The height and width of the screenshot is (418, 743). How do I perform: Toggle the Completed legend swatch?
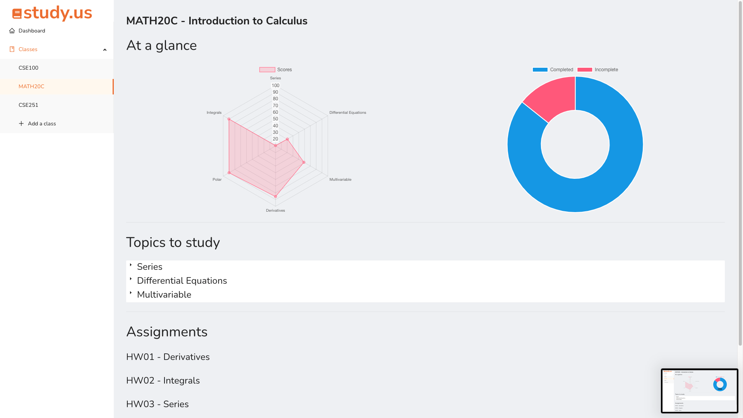pos(540,70)
